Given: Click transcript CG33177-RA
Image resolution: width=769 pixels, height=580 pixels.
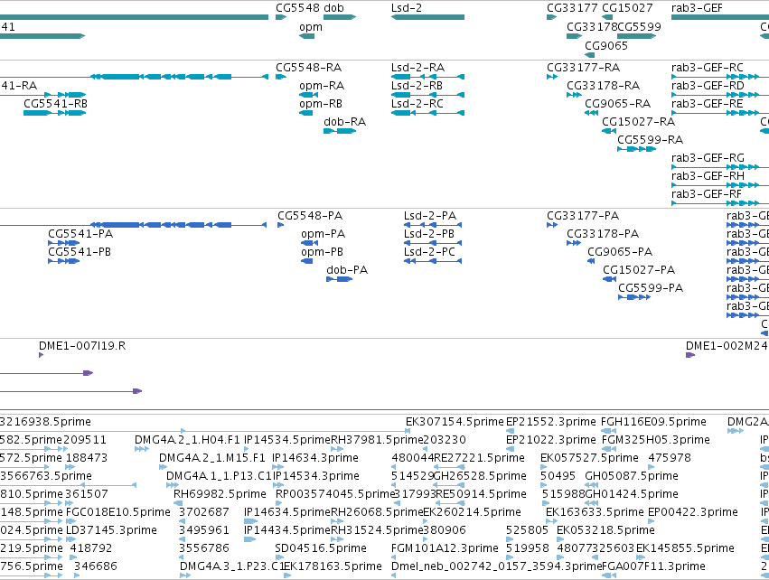Looking at the screenshot, I should 583,68.
